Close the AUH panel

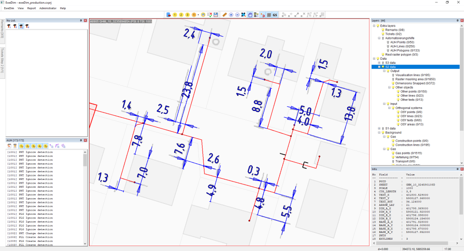click(x=86, y=141)
